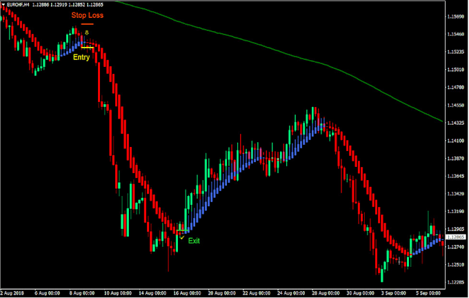Image resolution: width=469 pixels, height=298 pixels.
Task: Click the 1.15010 price axis label
Action: 455,70
